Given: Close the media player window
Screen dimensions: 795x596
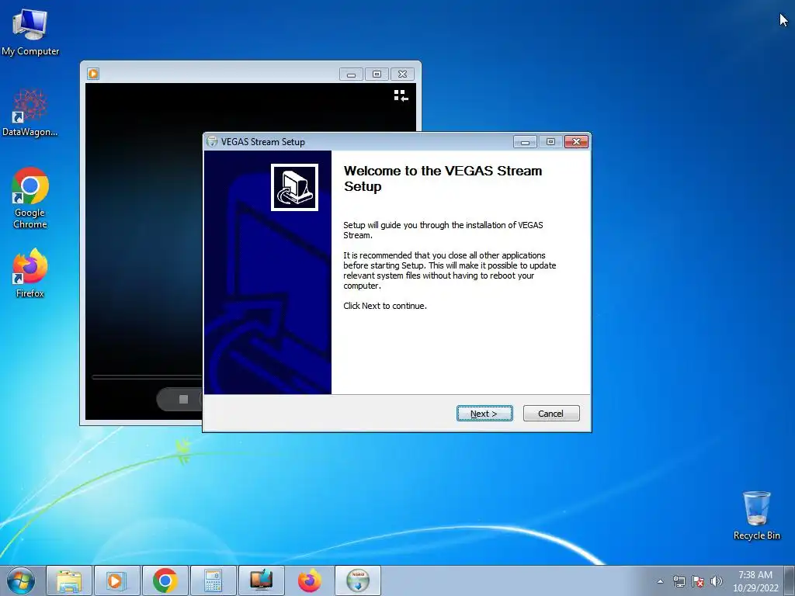Looking at the screenshot, I should (x=403, y=74).
